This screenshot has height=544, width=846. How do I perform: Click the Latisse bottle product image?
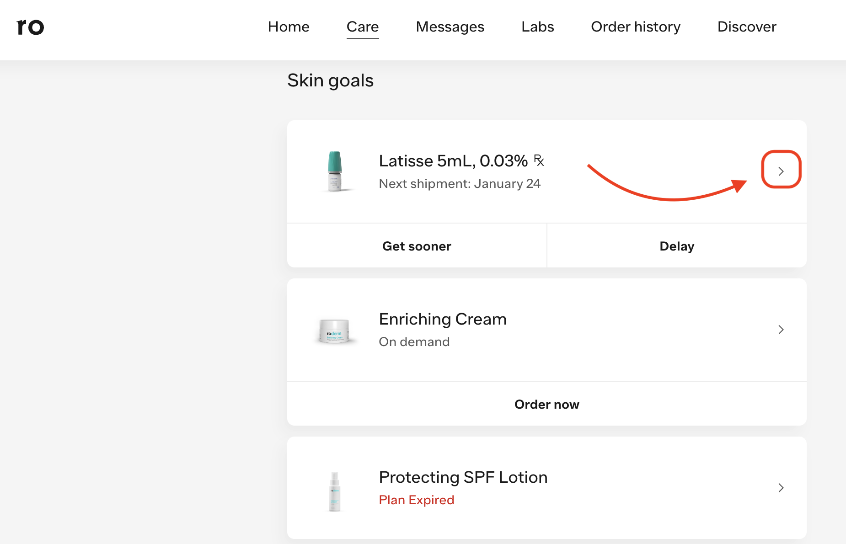[335, 171]
